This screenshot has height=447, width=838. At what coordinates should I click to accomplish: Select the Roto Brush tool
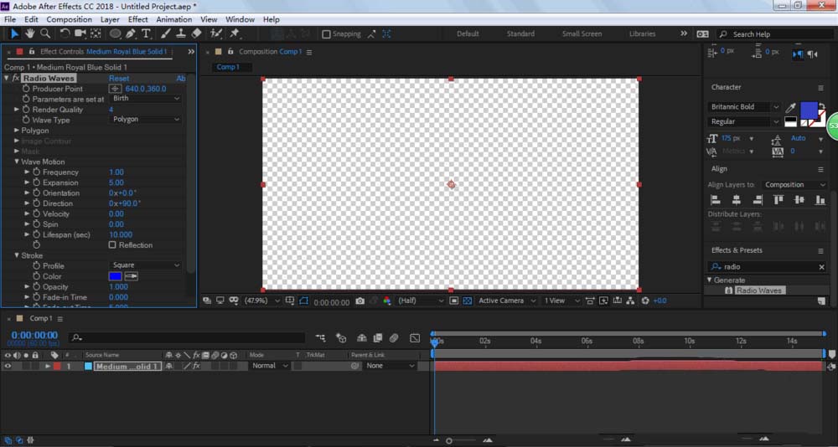point(216,33)
